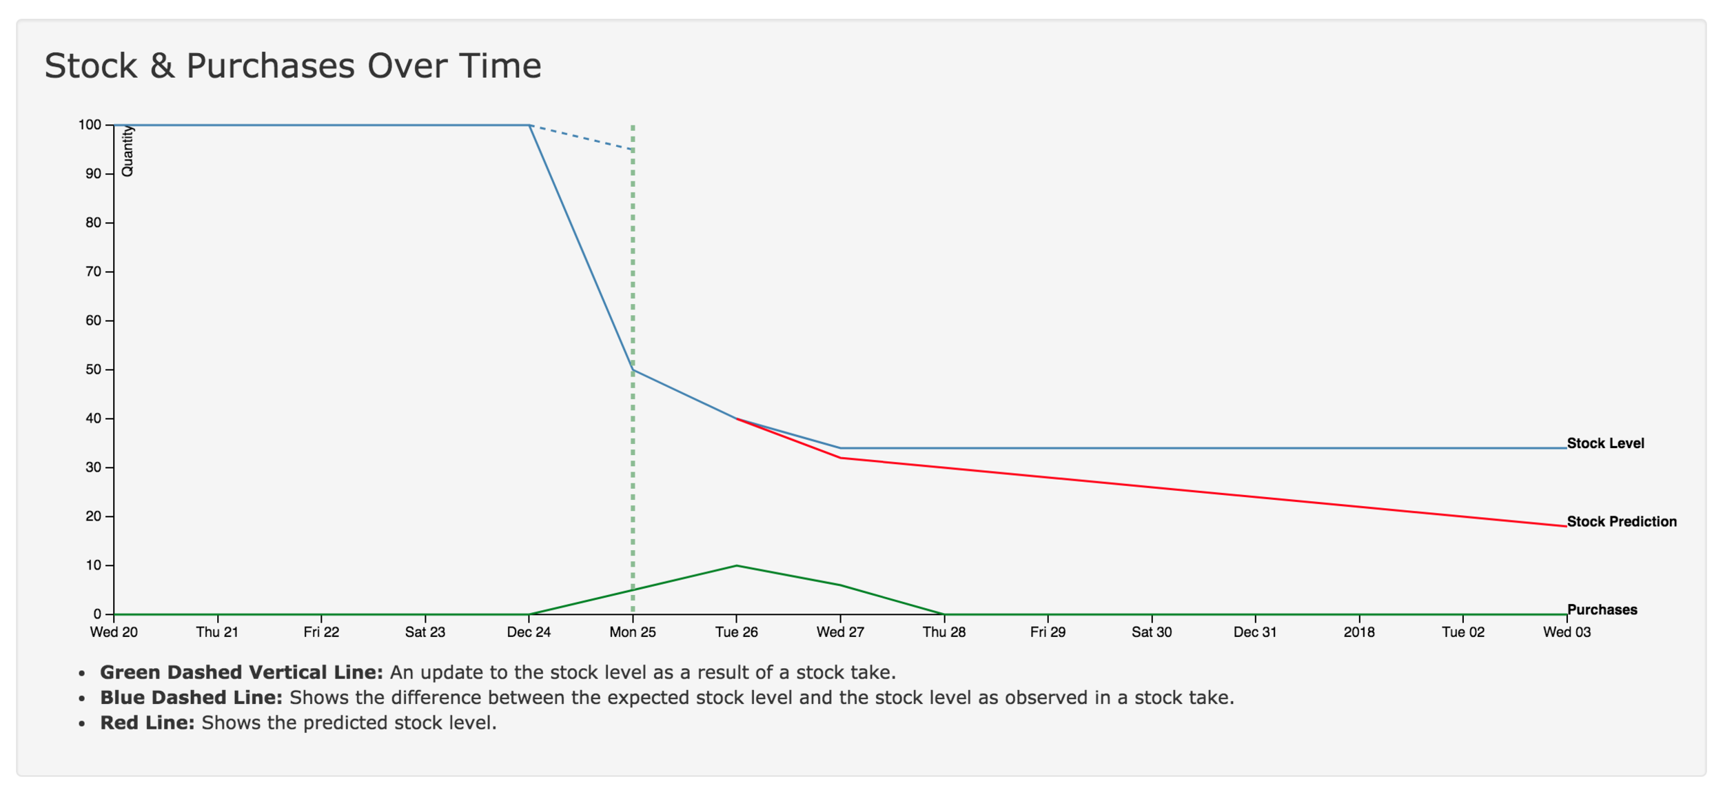The width and height of the screenshot is (1723, 797).
Task: Click the Green Dashed Vertical Line legend text
Action: pyautogui.click(x=498, y=672)
